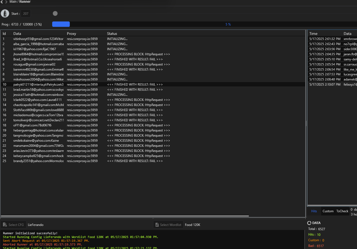This screenshot has width=357, height=249.
Task: Go forward using the right chevron arrow
Action: coord(6,2)
